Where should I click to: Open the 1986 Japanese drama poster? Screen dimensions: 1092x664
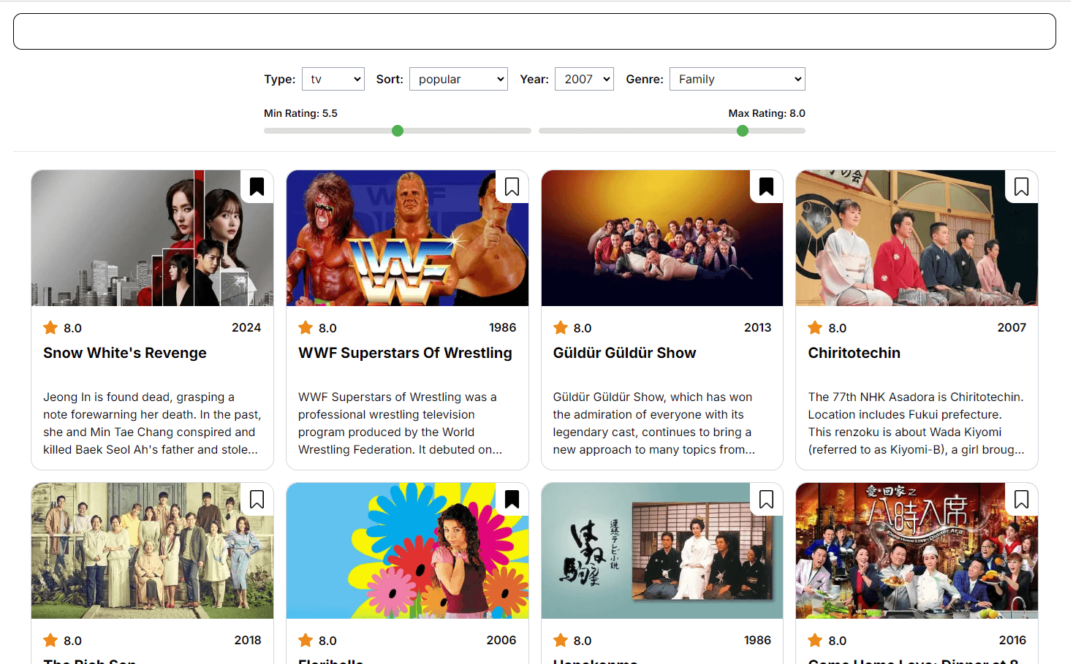click(661, 551)
